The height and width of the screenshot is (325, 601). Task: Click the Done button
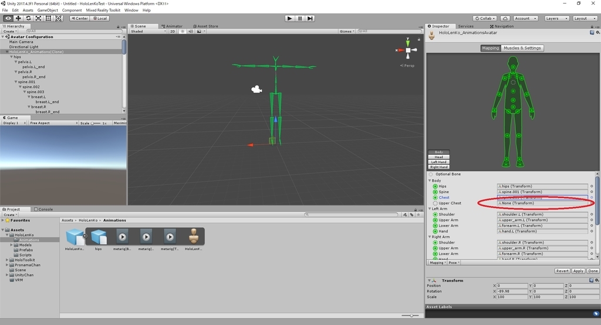pos(593,271)
